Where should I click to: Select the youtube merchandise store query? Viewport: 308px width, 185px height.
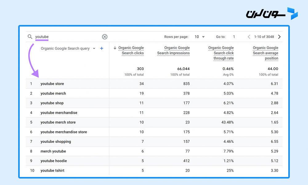[x=64, y=132]
